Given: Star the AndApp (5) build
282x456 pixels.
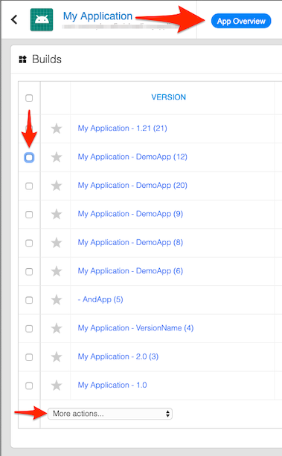Looking at the screenshot, I should click(x=57, y=300).
